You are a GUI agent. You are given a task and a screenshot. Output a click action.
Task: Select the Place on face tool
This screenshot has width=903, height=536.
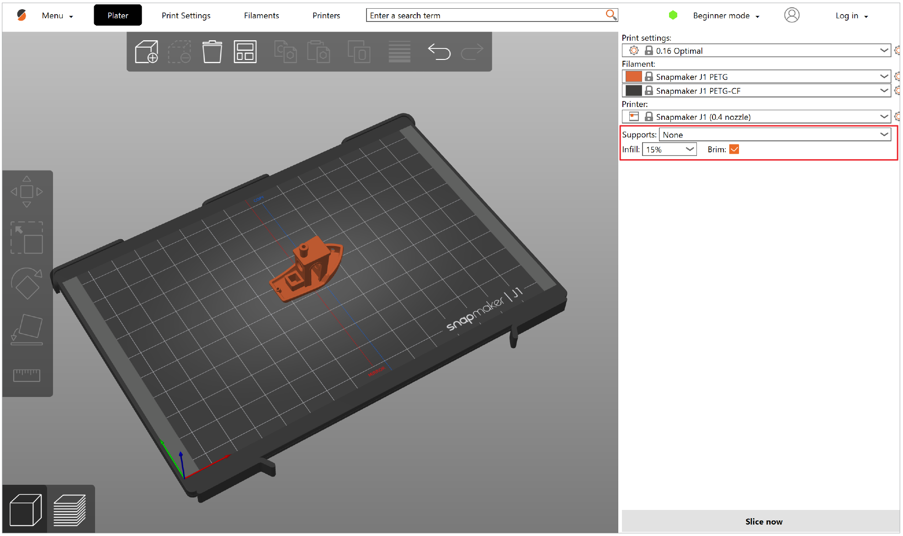(27, 330)
